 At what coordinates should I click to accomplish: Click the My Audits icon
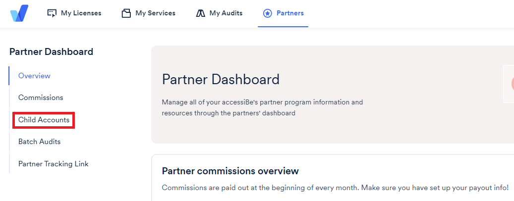click(200, 13)
